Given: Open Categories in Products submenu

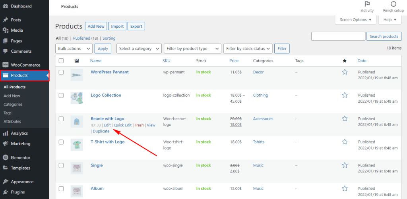Looking at the screenshot, I should 13,104.
